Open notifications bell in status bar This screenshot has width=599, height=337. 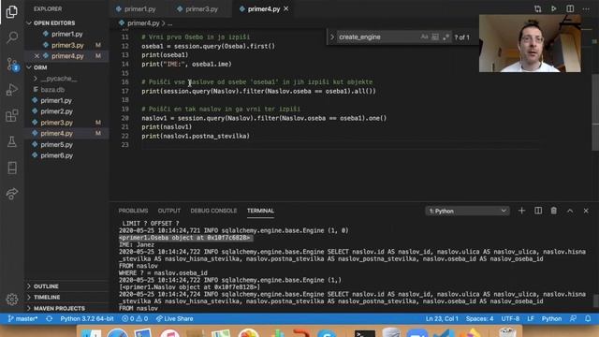pyautogui.click(x=588, y=318)
